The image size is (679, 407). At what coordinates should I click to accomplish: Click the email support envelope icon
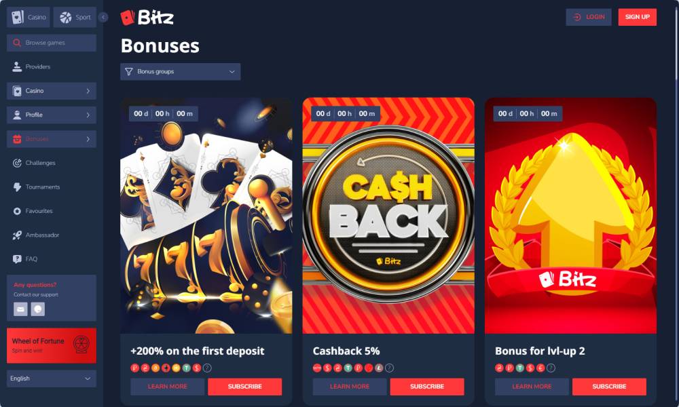(20, 309)
